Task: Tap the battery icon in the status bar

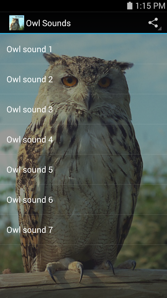Action: (x=130, y=6)
